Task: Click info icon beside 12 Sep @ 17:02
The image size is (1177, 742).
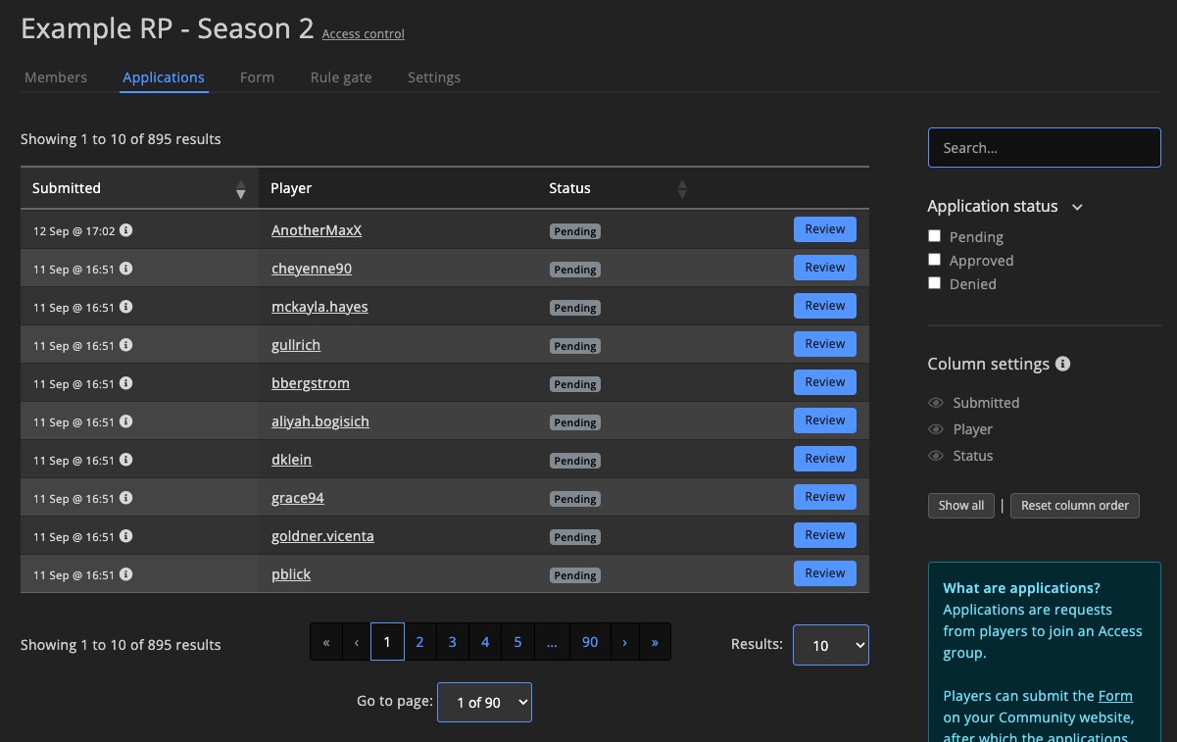Action: pos(126,230)
